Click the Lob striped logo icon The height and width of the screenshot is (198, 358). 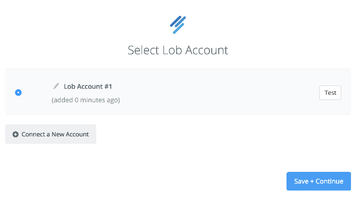(178, 25)
